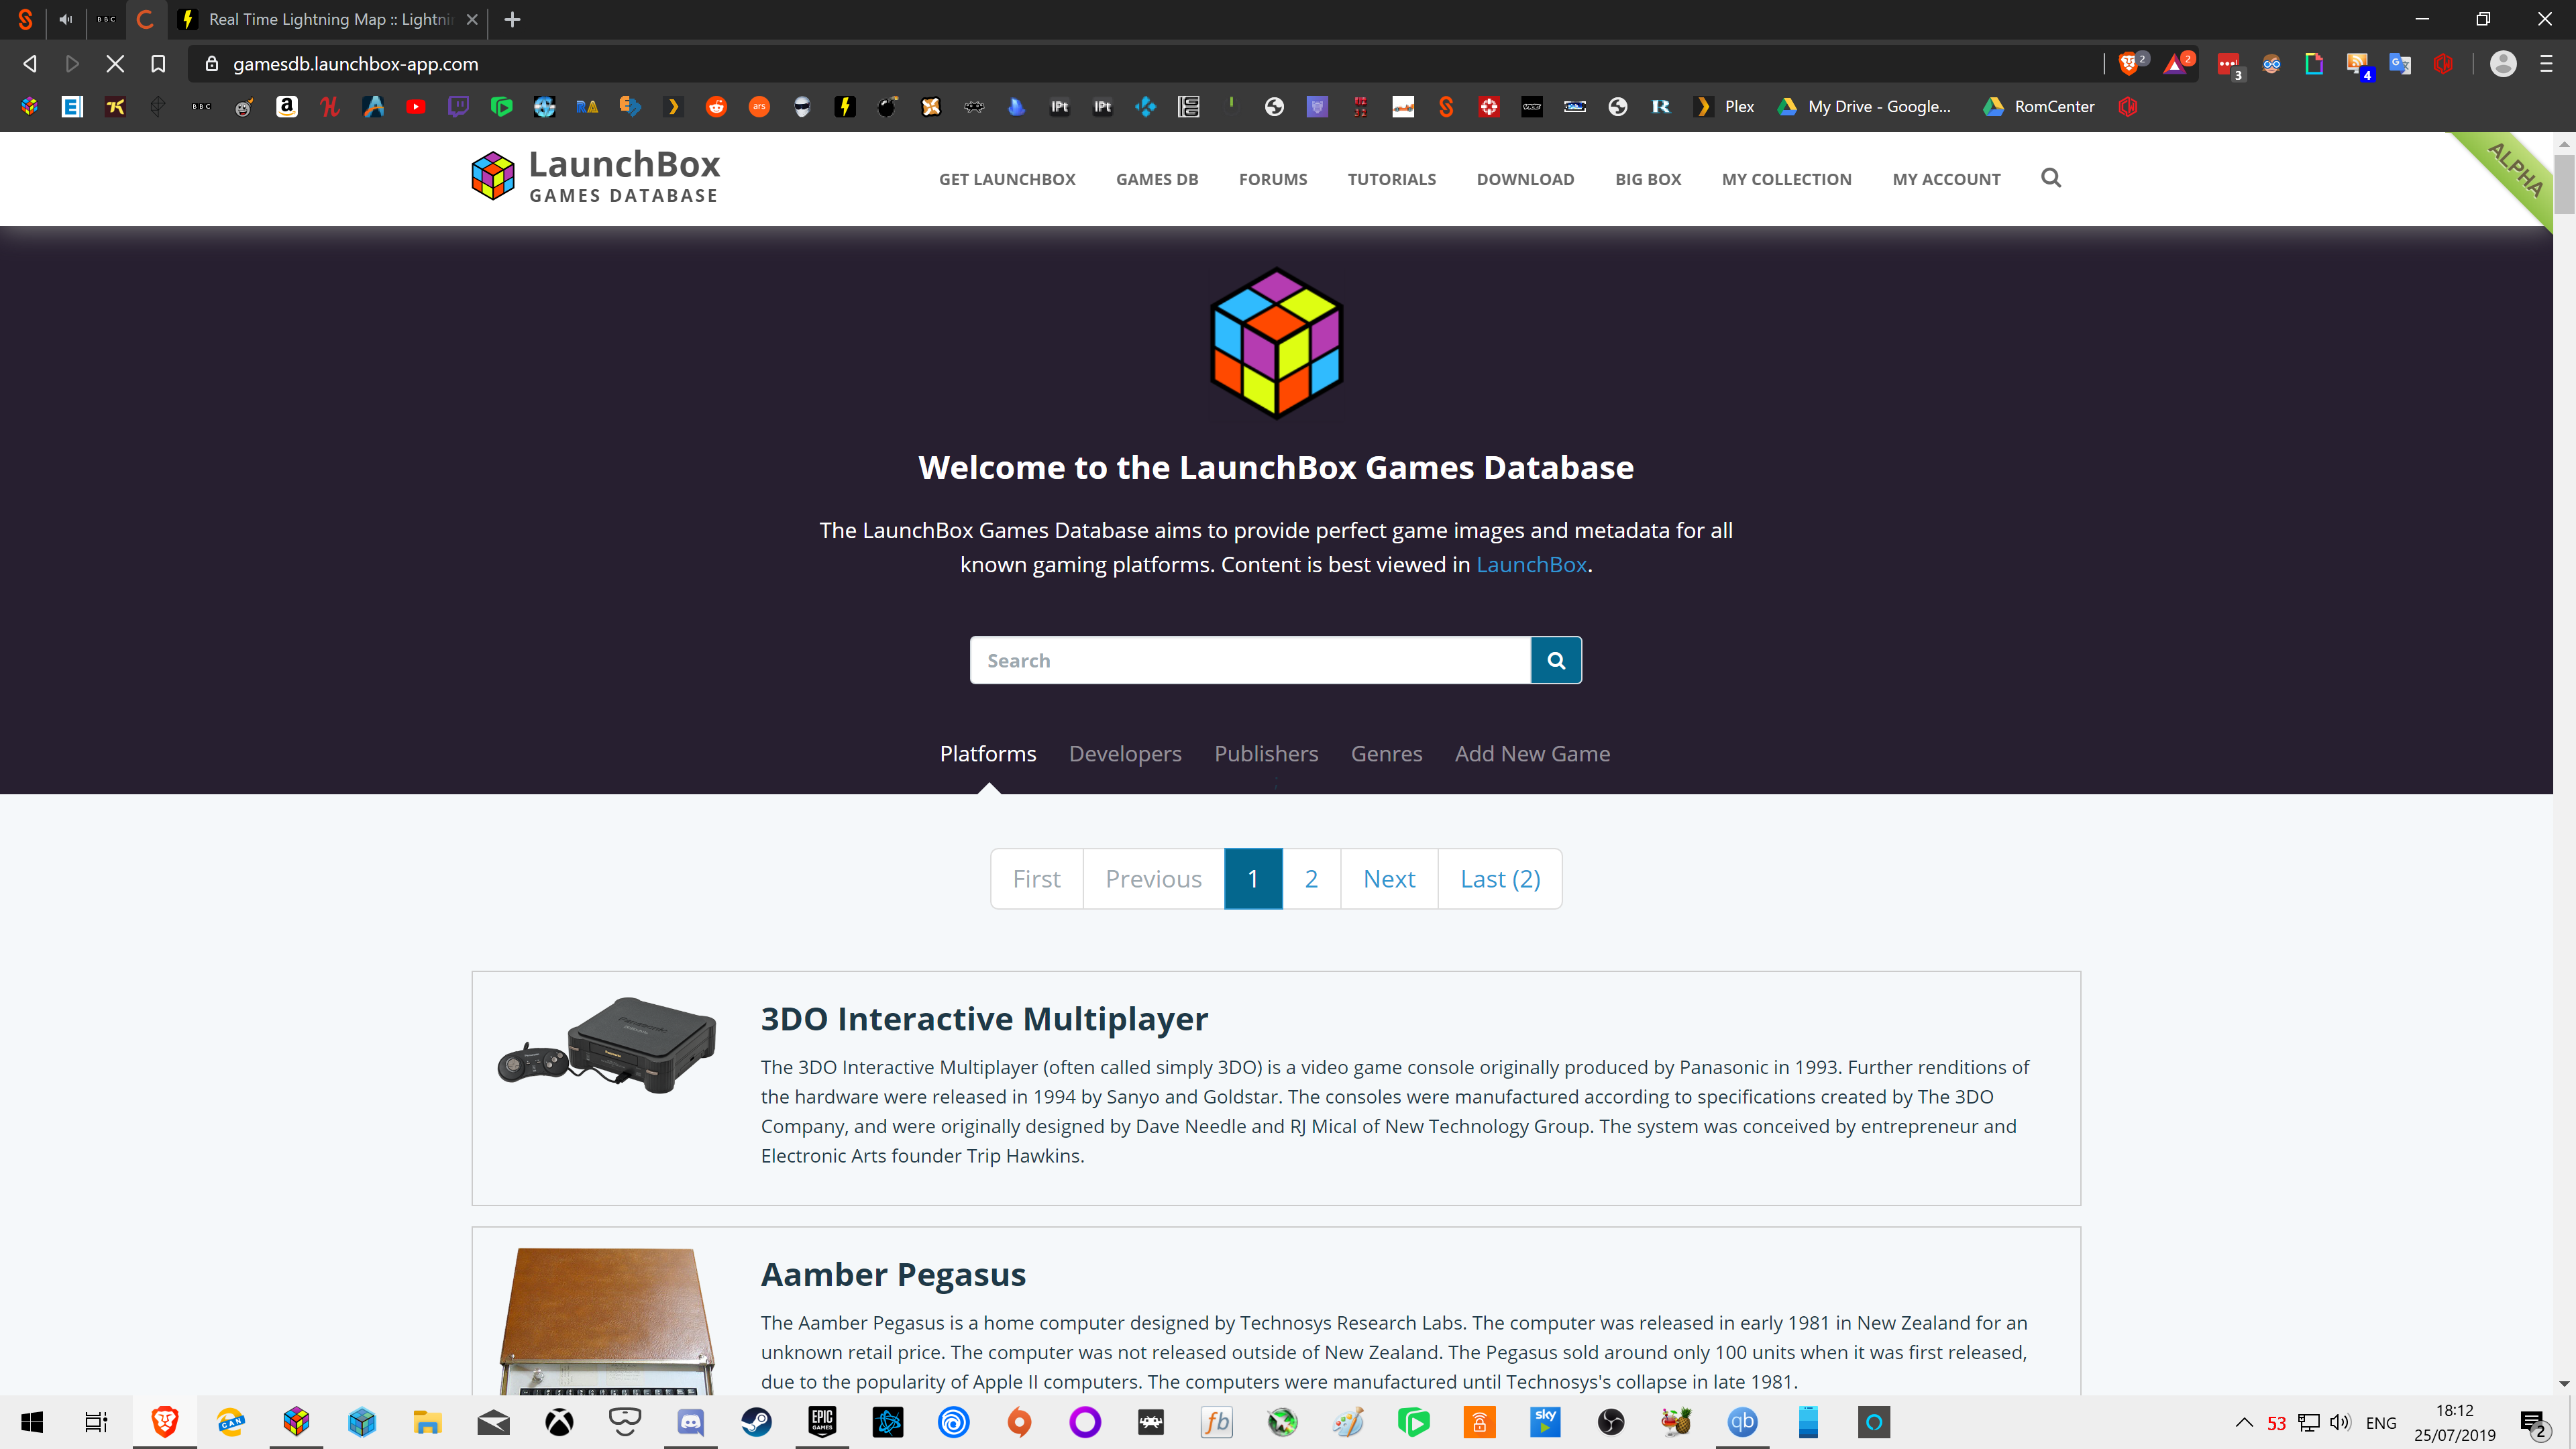Switch to the Publishers tab
The width and height of the screenshot is (2576, 1449).
(1266, 753)
